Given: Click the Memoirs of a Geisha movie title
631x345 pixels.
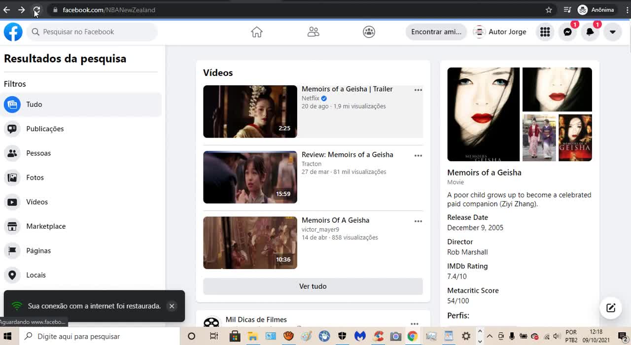Looking at the screenshot, I should coord(484,172).
